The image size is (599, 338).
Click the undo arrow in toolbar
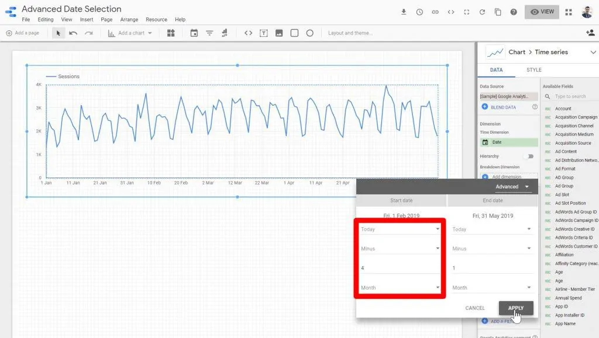pos(73,33)
